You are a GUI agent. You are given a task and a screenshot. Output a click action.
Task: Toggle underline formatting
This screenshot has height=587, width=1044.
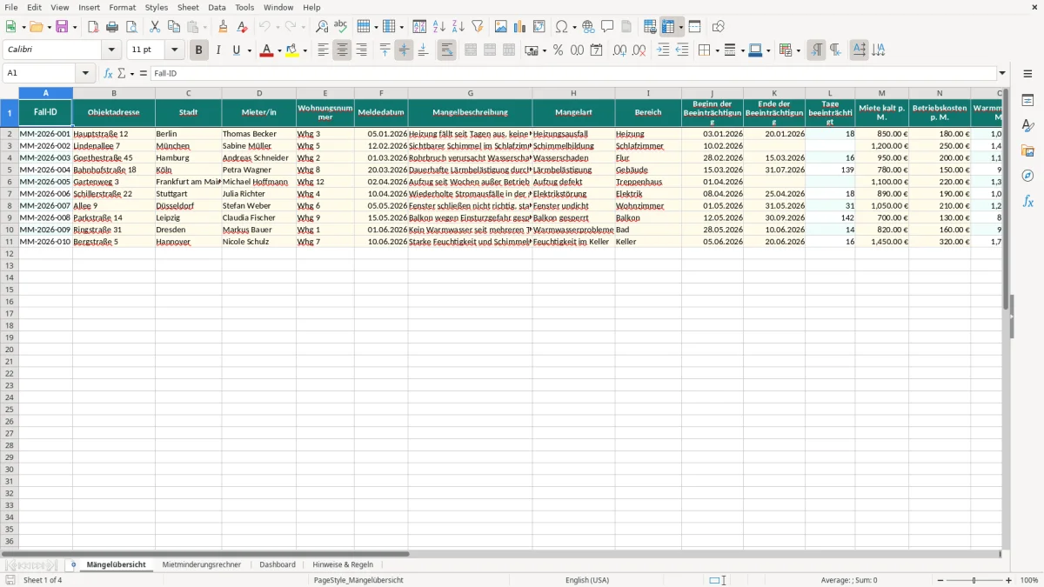pos(236,50)
